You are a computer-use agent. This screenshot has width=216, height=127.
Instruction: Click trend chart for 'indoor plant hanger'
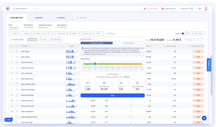71,95
